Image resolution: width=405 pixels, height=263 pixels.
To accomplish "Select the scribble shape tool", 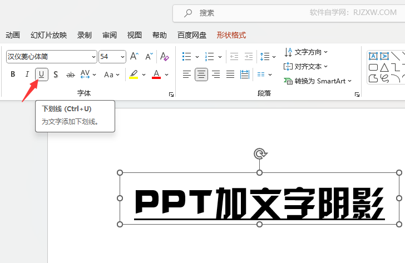I will pos(384,78).
